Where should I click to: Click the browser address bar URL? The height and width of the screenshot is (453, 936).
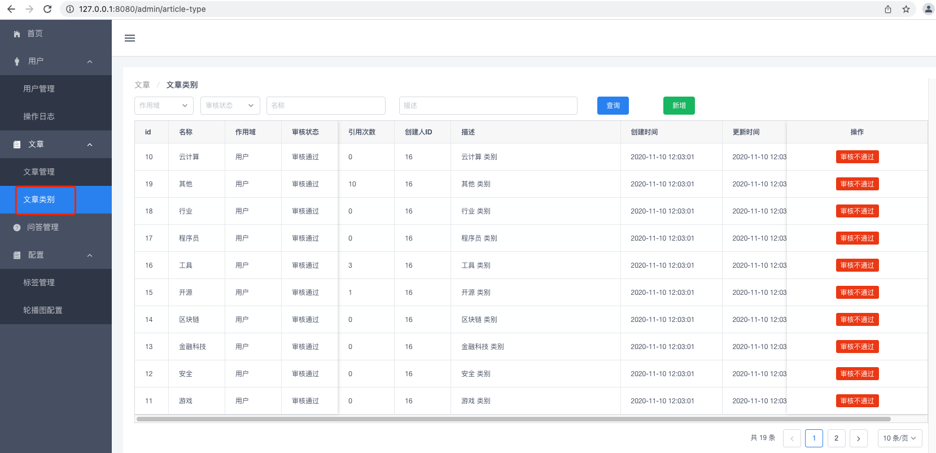142,9
